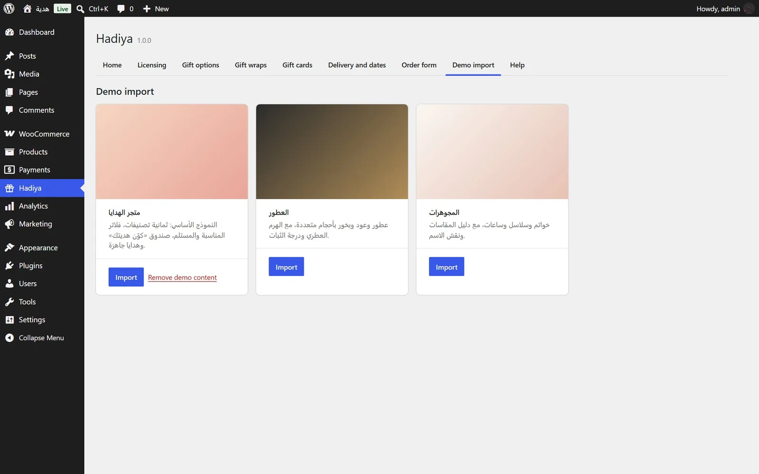This screenshot has width=759, height=474.
Task: Click the Posts pin icon
Action: 9,56
